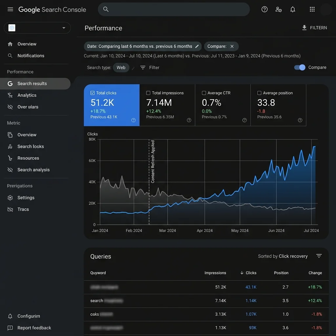Sort by the Impressions column header

pyautogui.click(x=215, y=273)
